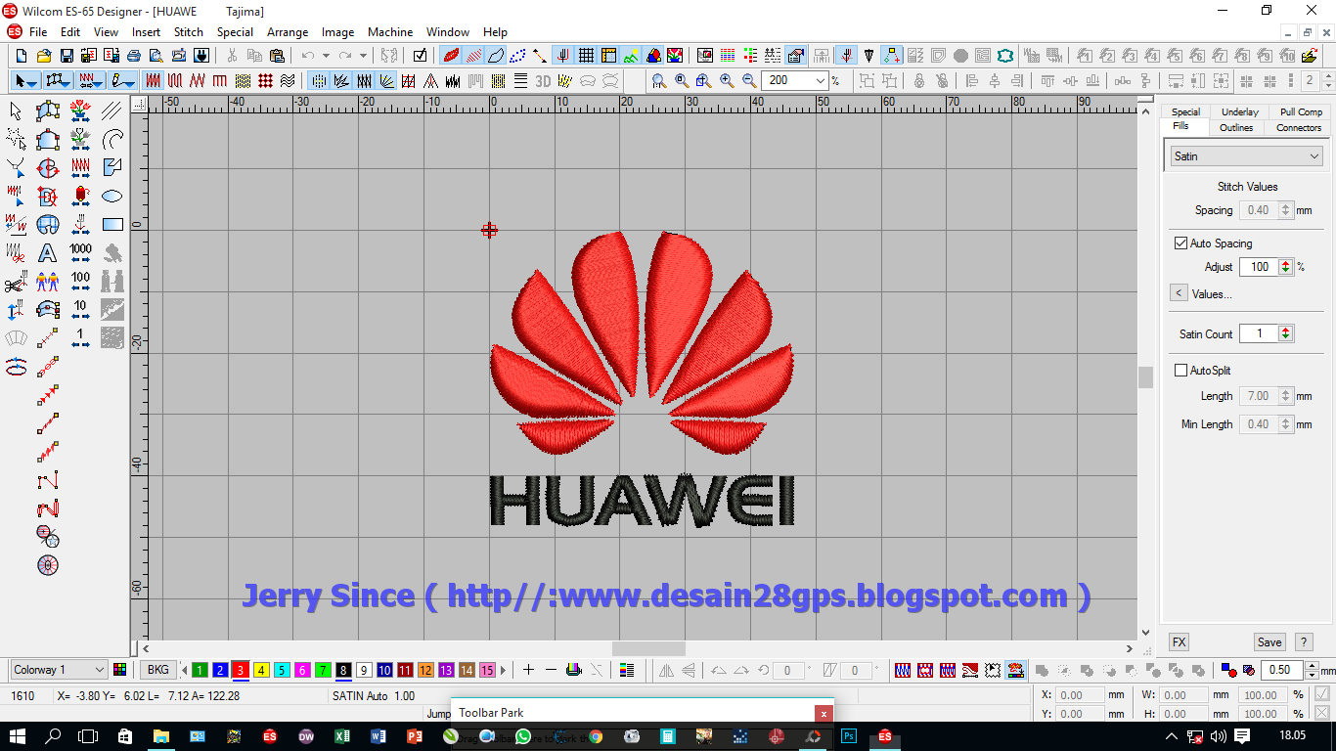
Task: Open the zoom factor 200 dropdown
Action: (x=820, y=81)
